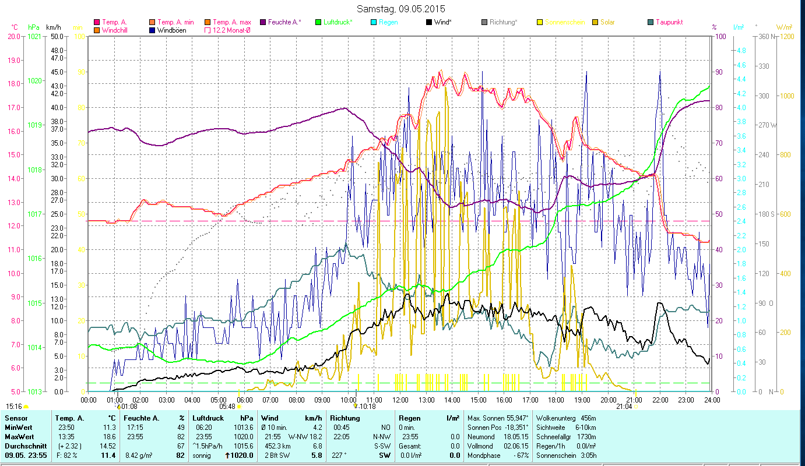The image size is (805, 466).
Task: Click the 15:16 sun time label
Action: [x=14, y=407]
